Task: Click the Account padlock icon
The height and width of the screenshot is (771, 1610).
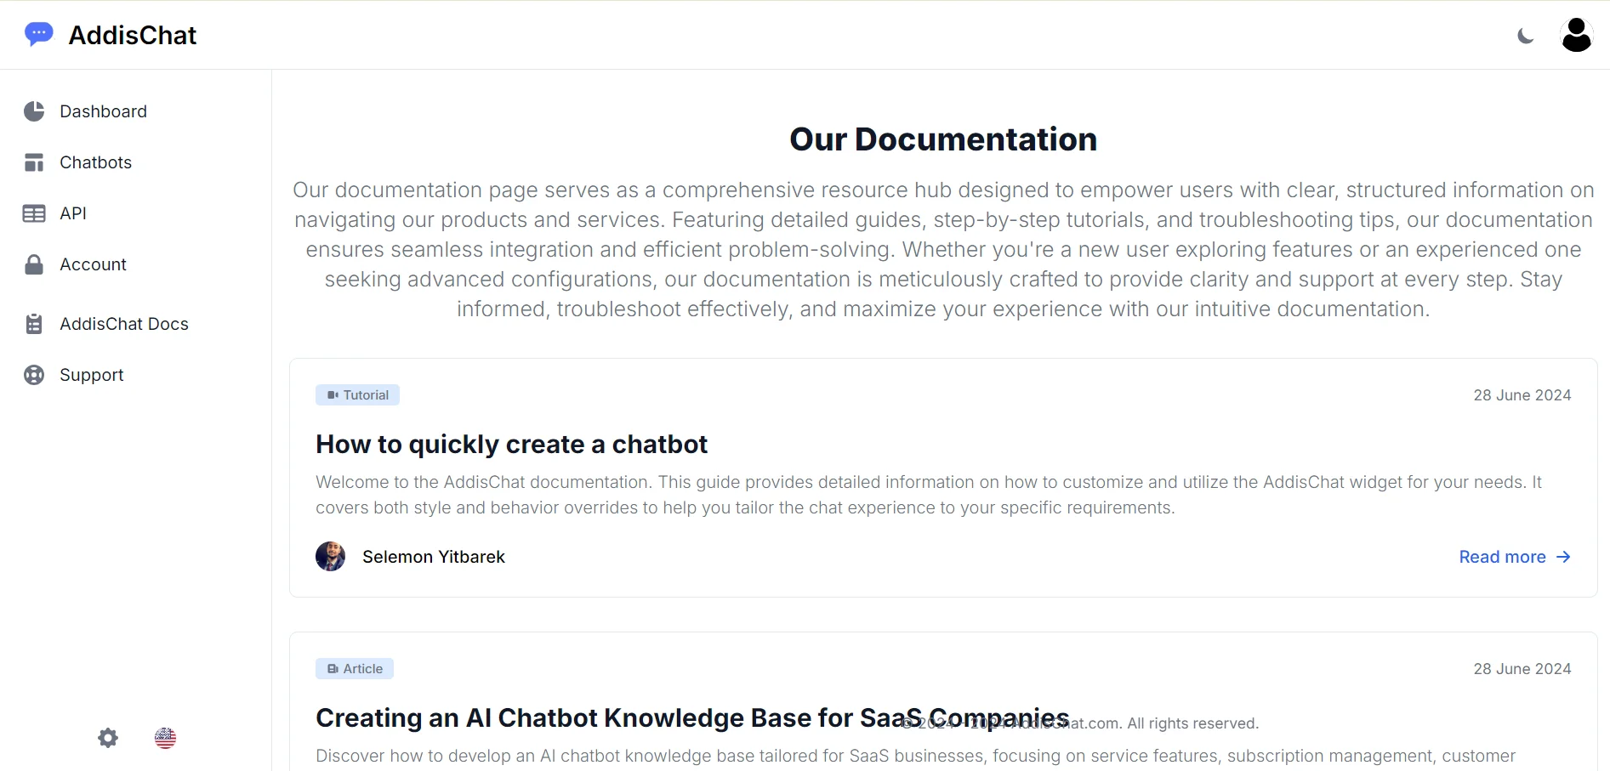Action: click(33, 264)
